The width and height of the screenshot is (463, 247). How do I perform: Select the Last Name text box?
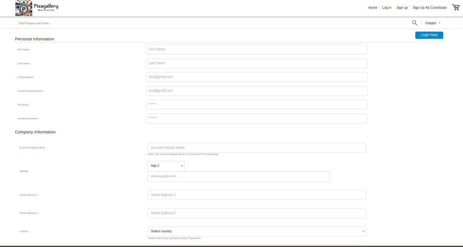pos(256,63)
